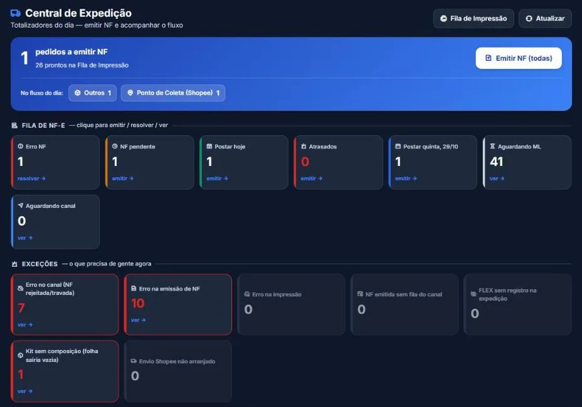
Task: Open emitir link in NF pendente card
Action: [x=122, y=178]
